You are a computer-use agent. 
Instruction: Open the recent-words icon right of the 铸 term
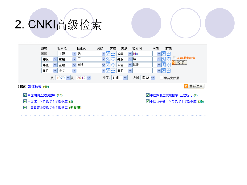click(x=164, y=59)
